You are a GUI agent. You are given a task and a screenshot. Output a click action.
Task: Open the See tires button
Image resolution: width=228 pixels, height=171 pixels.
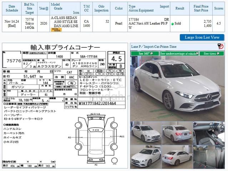pyautogui.click(x=212, y=53)
